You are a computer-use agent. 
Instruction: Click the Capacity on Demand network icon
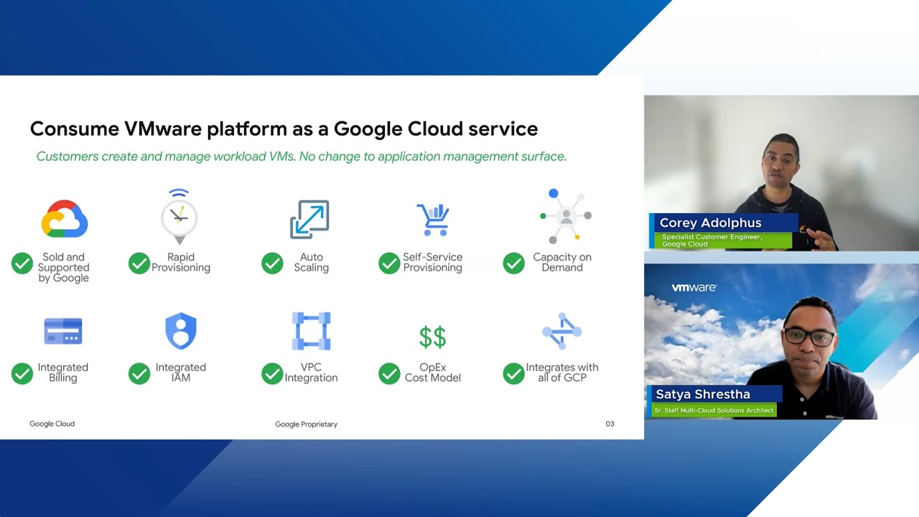[x=565, y=216]
